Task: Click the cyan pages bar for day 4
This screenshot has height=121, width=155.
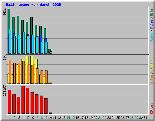Action: (24, 43)
